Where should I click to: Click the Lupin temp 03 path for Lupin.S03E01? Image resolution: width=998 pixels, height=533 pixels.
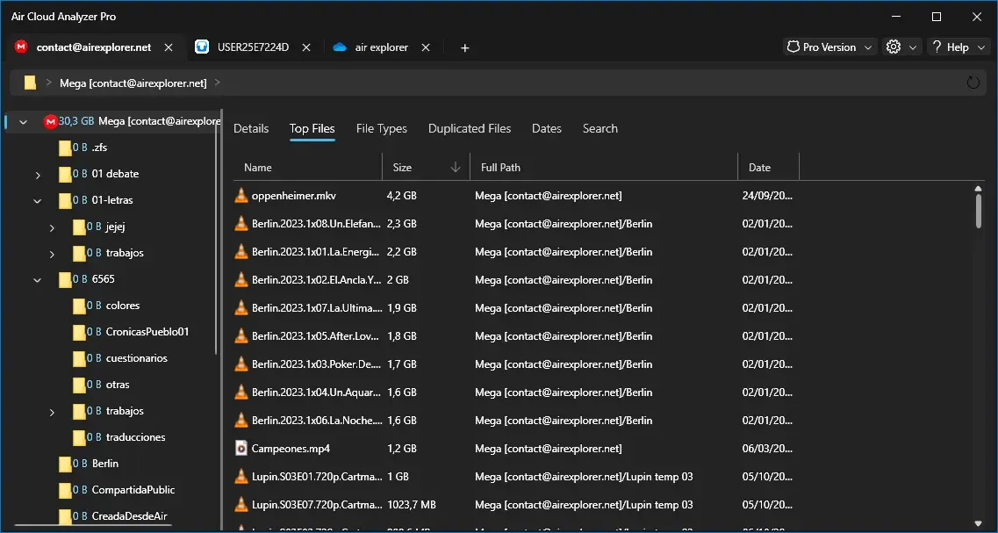pyautogui.click(x=584, y=477)
